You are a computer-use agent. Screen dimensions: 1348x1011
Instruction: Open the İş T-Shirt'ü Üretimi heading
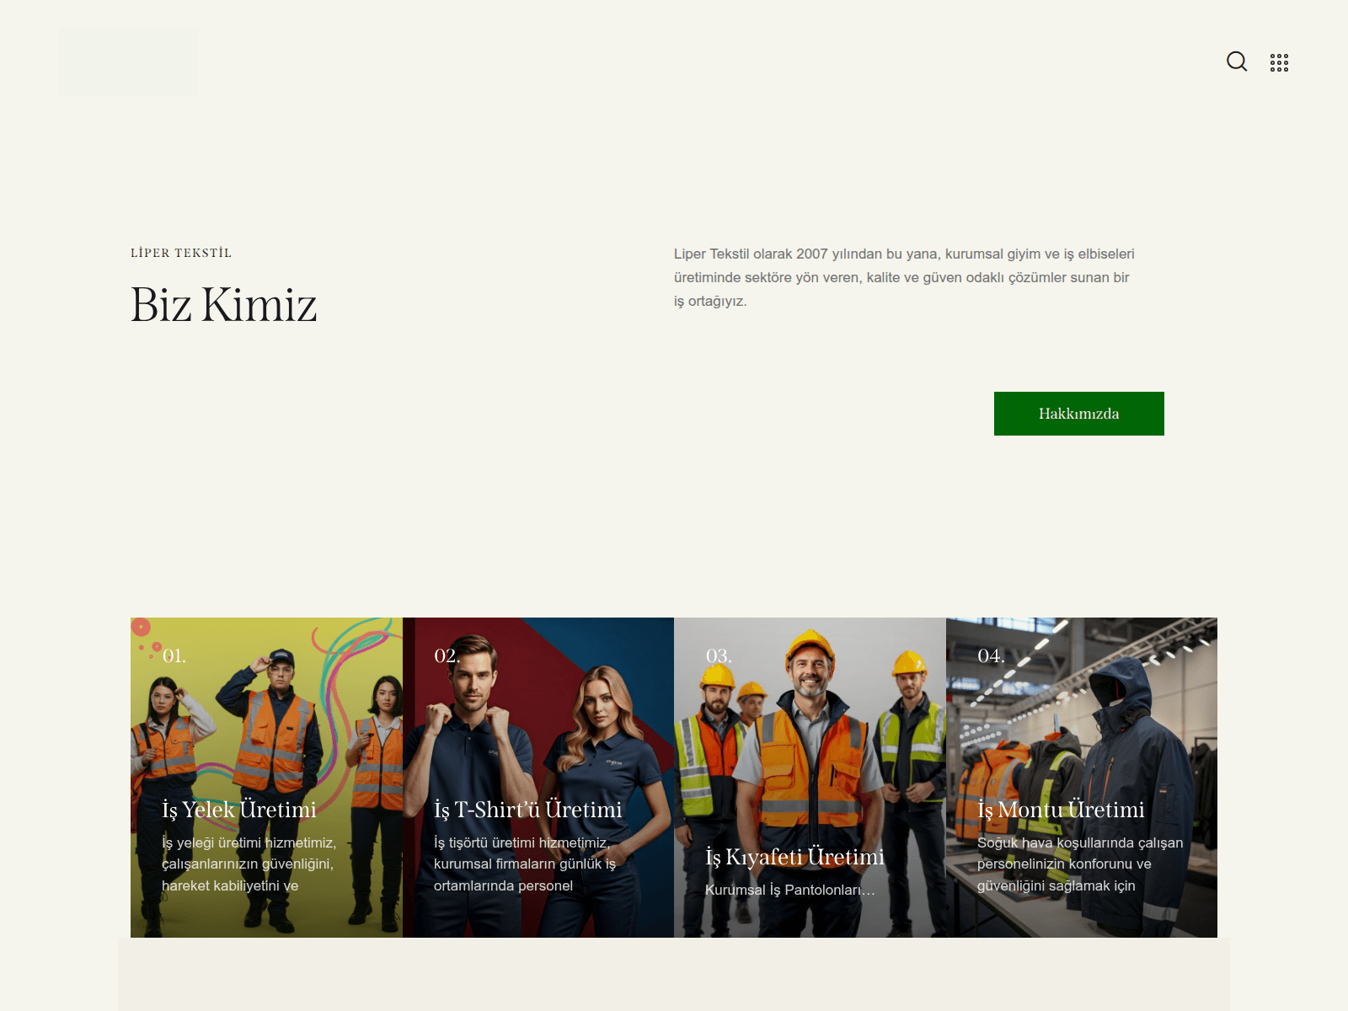pyautogui.click(x=528, y=810)
